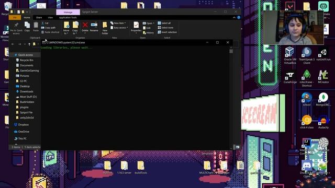Image resolution: width=335 pixels, height=188 pixels.
Task: Click History in the Open group
Action: click(x=148, y=32)
